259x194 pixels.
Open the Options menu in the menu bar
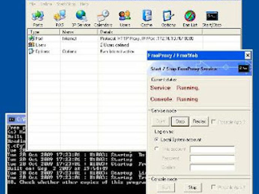pyautogui.click(x=46, y=4)
